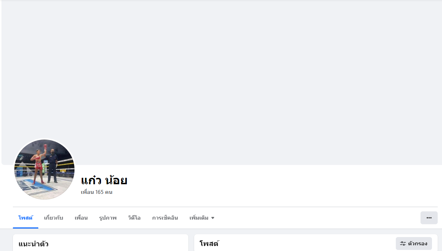Click the เพื่อน 165 คน friends count link
The width and height of the screenshot is (442, 251).
click(x=97, y=192)
